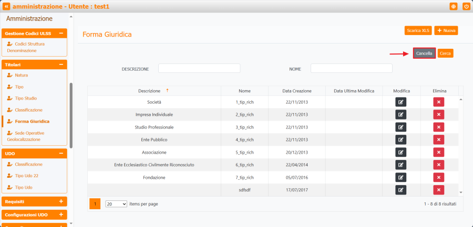The image size is (473, 227).
Task: Delete the Impresa Individuale row
Action: tap(439, 114)
